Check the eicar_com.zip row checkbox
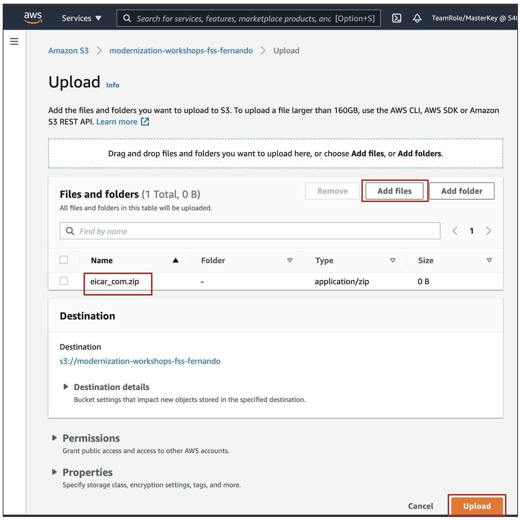 coord(64,281)
